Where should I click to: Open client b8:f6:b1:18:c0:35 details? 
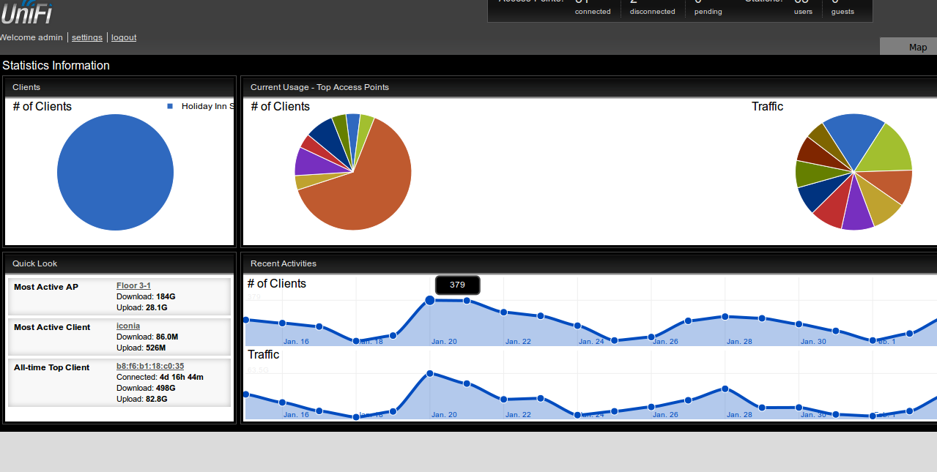[x=150, y=366]
